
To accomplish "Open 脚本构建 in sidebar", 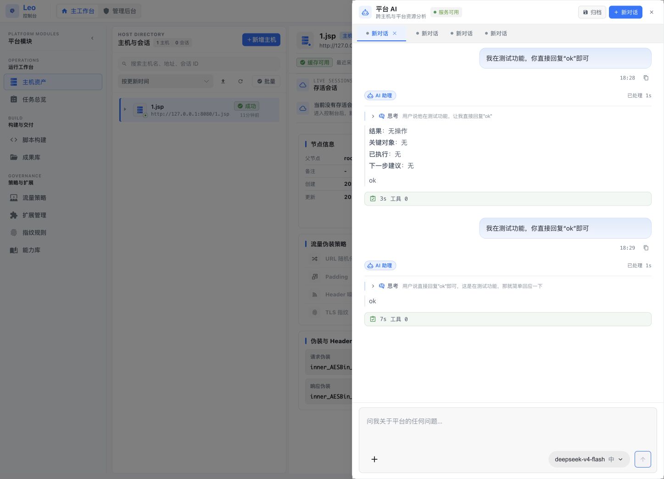I will coord(53,140).
